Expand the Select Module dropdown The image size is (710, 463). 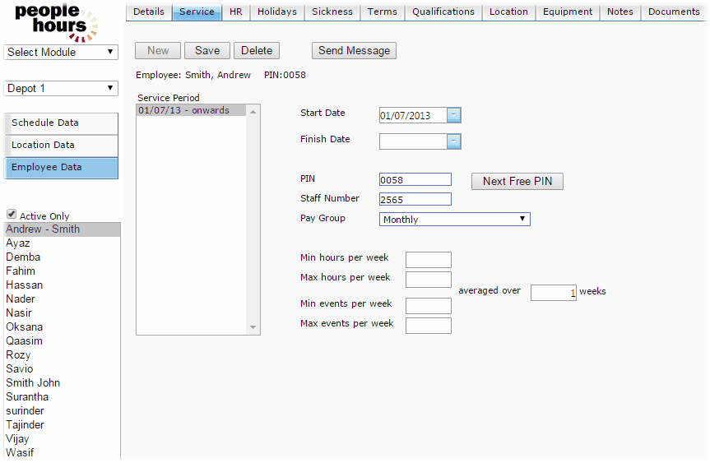click(61, 53)
